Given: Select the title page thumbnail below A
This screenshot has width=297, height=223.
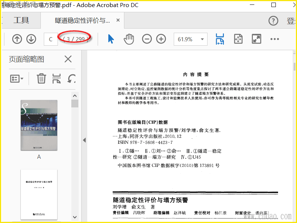Looking at the screenshot, I should pyautogui.click(x=39, y=194).
